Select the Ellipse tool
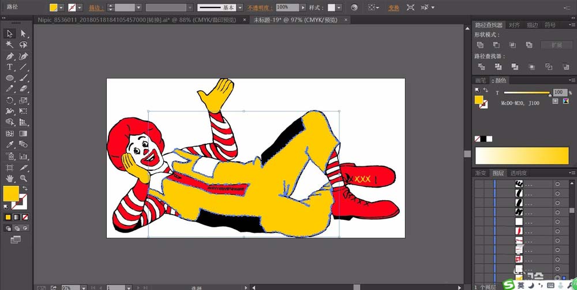577x290 pixels. click(10, 78)
